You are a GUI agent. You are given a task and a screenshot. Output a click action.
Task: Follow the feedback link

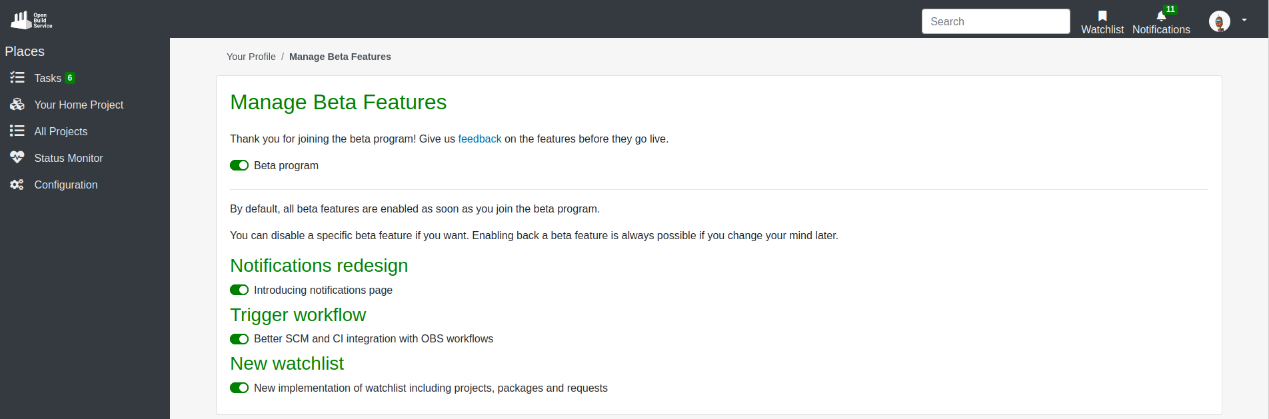479,139
